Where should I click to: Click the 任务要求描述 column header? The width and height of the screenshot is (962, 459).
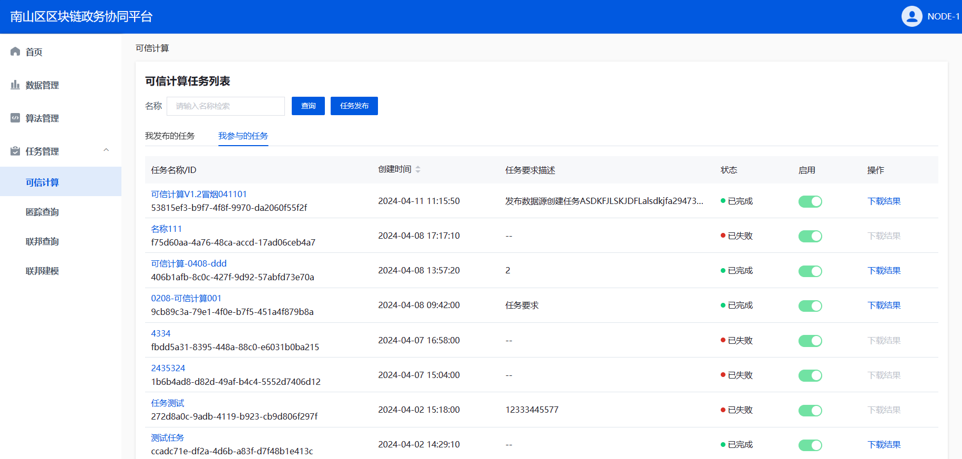coord(530,170)
